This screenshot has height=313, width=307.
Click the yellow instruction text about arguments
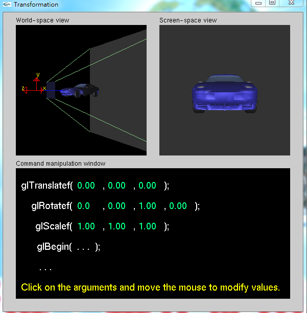click(x=150, y=288)
